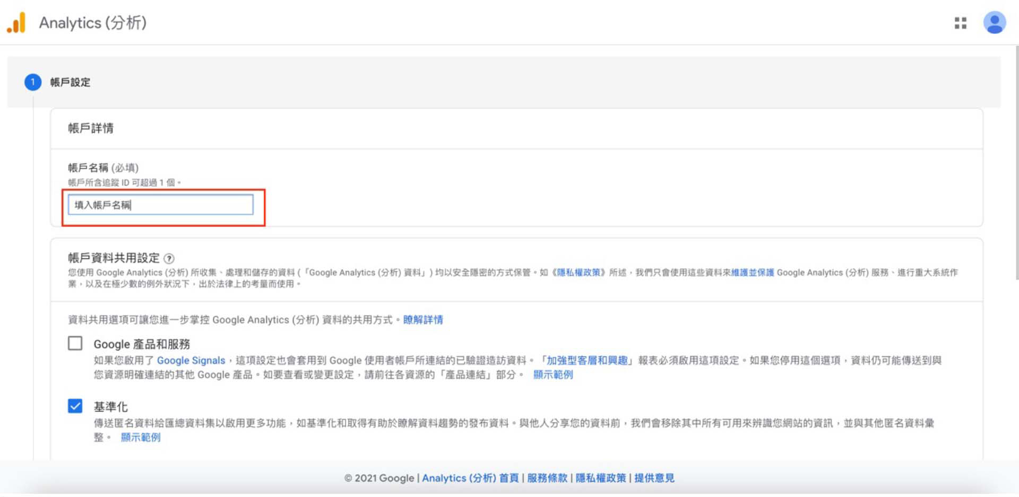Image resolution: width=1019 pixels, height=497 pixels.
Task: Click 顯示範例 under Google 產品和服務
Action: (x=553, y=375)
